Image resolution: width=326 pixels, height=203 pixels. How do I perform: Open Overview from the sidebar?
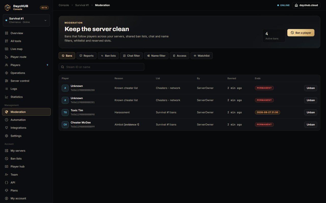pos(26,33)
